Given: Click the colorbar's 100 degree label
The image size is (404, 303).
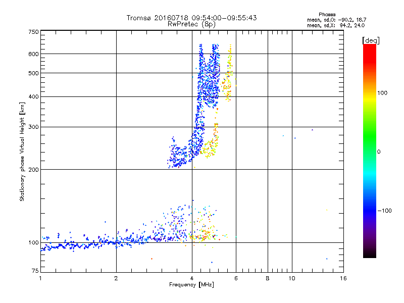Looking at the screenshot, I should click(x=382, y=93).
